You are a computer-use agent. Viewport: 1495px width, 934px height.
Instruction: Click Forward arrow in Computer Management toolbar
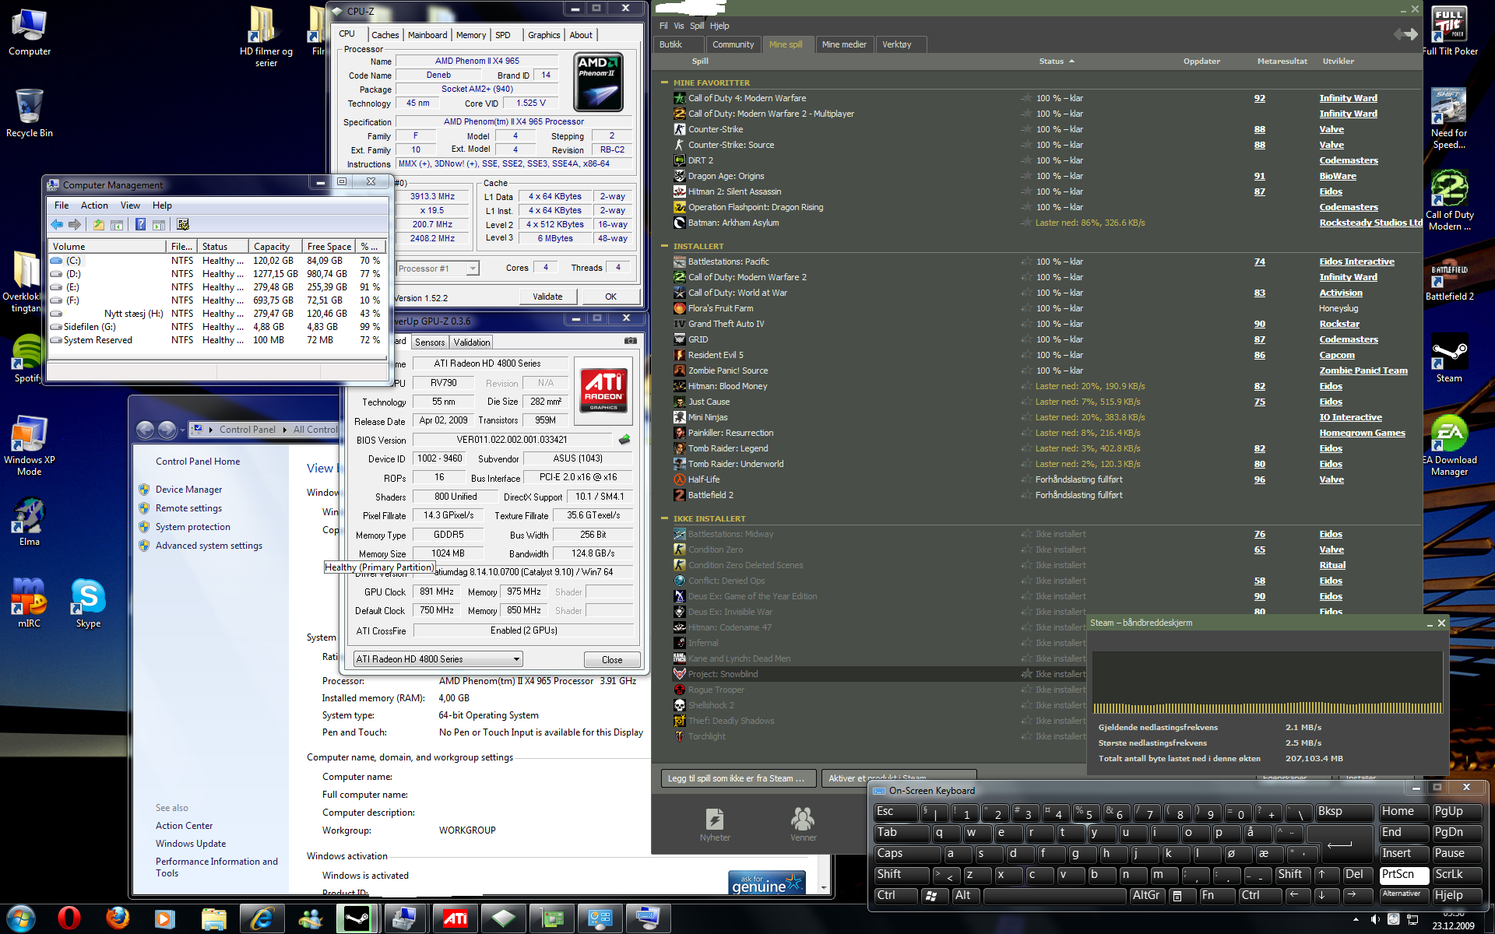[75, 225]
